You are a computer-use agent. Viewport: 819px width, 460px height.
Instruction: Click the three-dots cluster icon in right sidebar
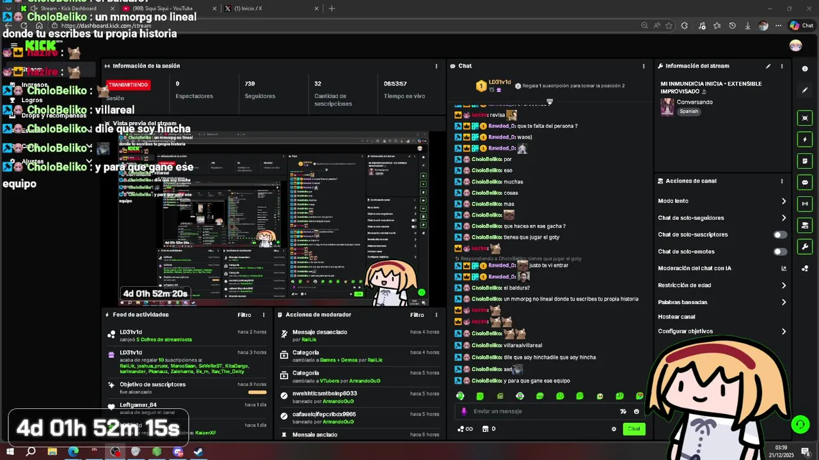point(805,268)
